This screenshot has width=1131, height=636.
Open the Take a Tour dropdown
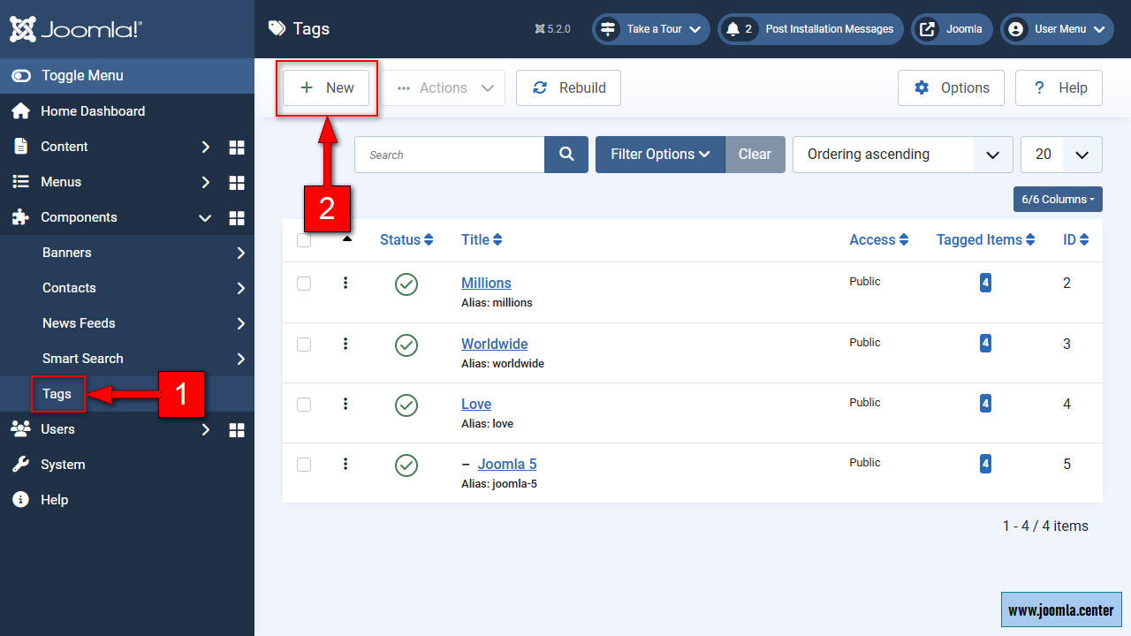click(651, 29)
